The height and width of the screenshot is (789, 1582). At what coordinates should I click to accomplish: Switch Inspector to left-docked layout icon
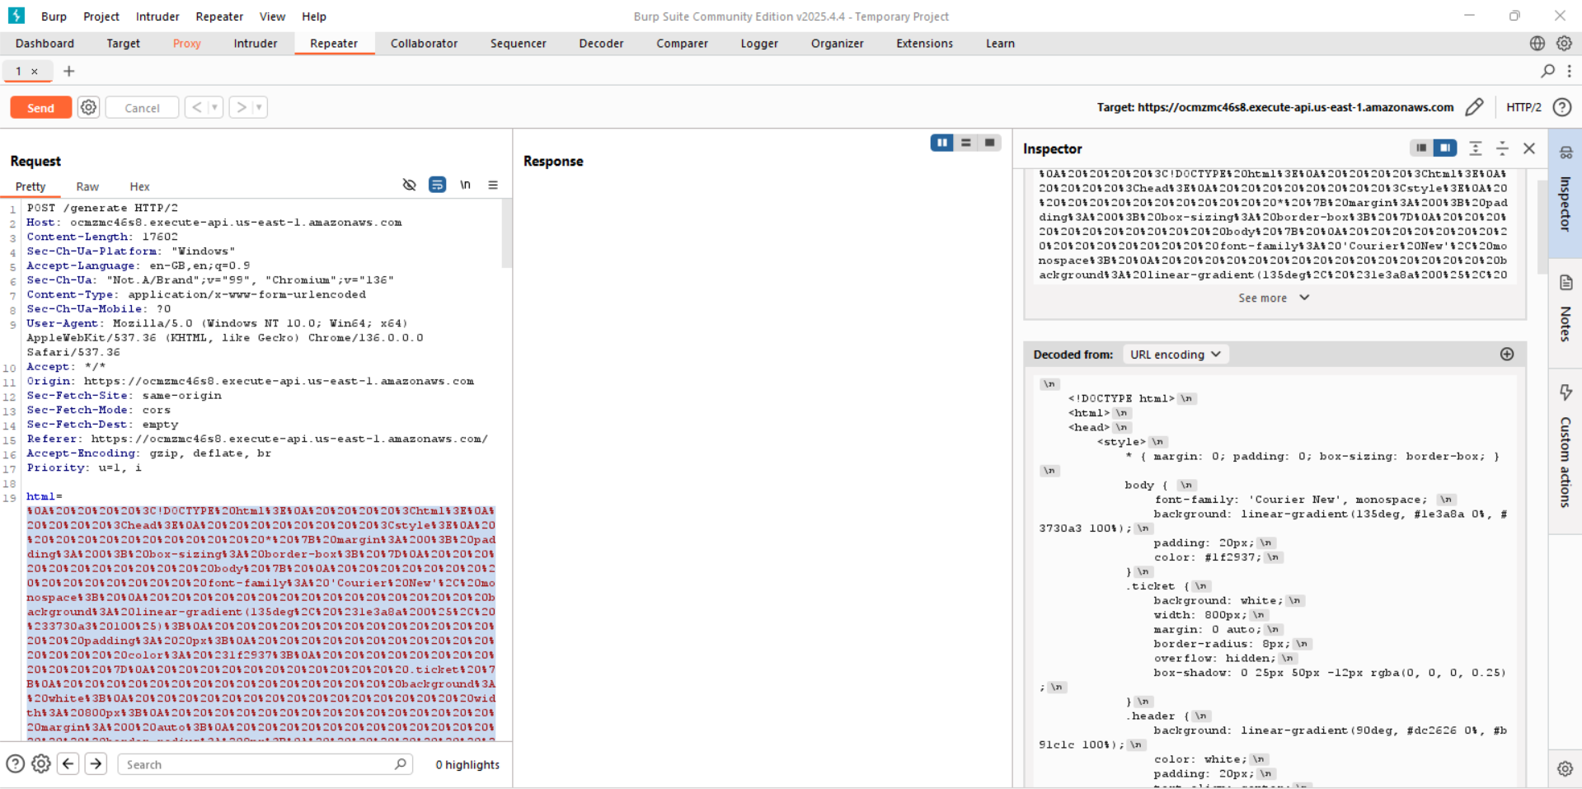click(x=1421, y=148)
